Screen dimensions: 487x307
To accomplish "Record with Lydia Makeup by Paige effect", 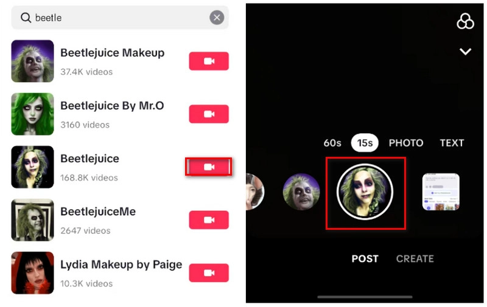I will click(209, 273).
